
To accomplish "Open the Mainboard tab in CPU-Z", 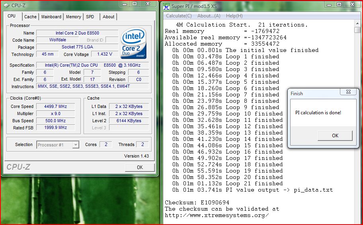I will pos(51,17).
